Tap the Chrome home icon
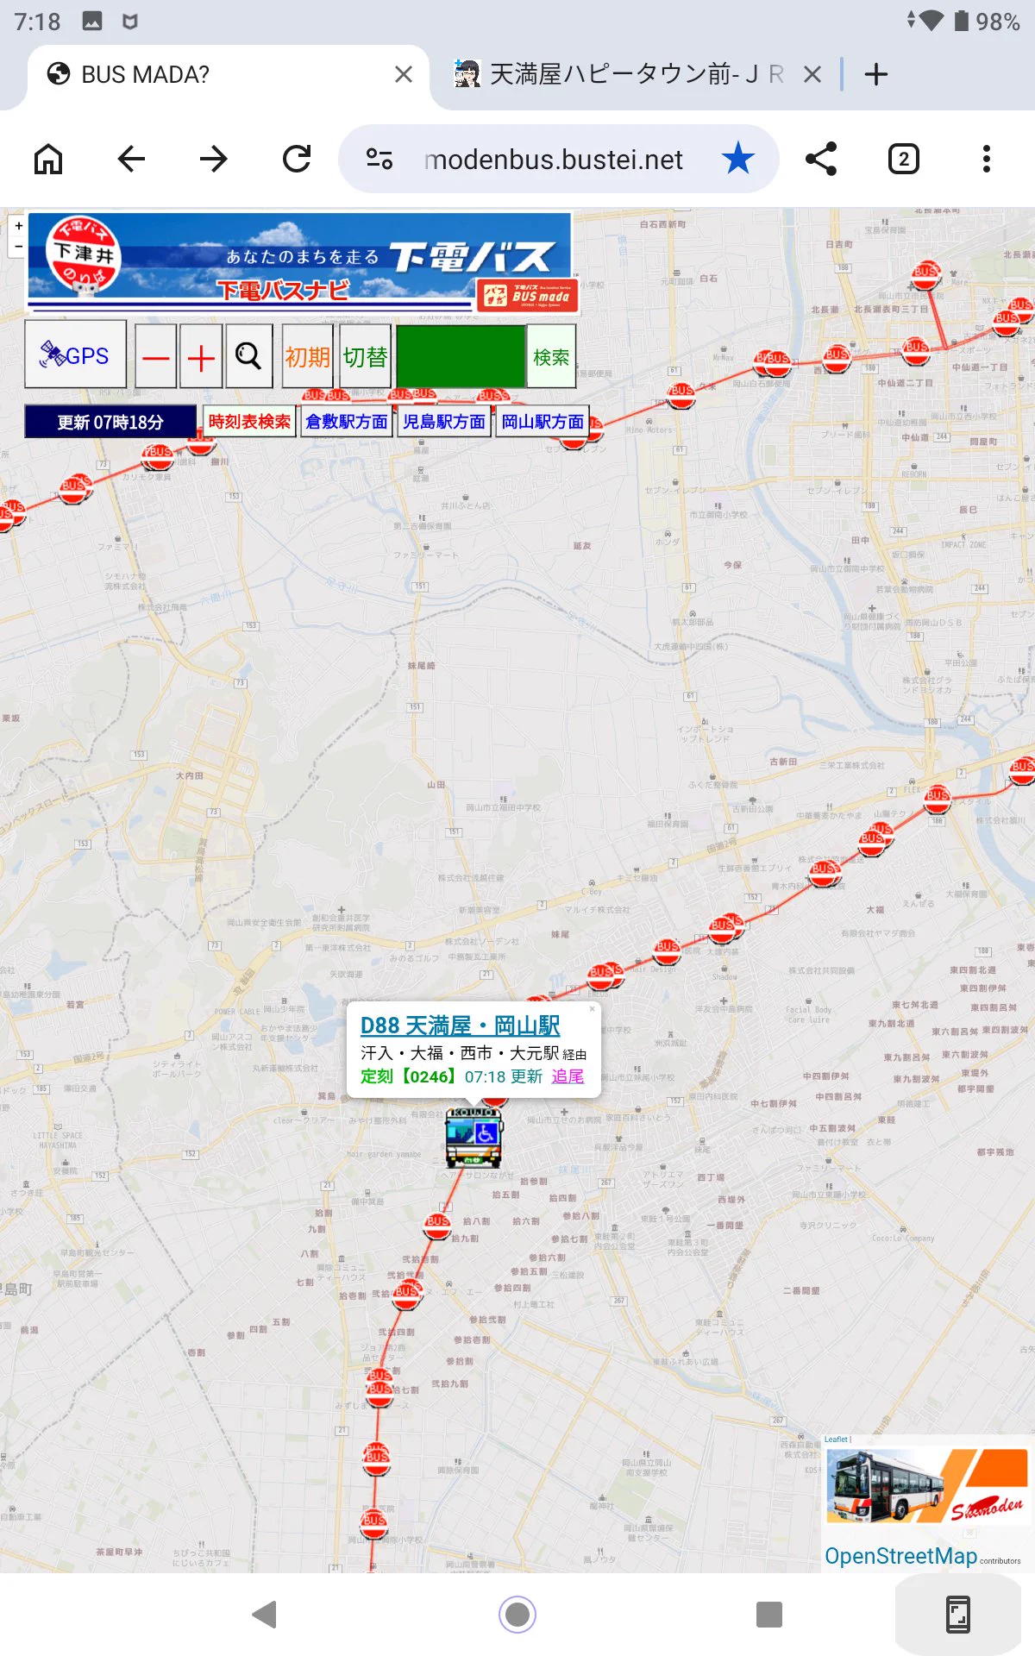This screenshot has height=1656, width=1035. click(x=48, y=159)
